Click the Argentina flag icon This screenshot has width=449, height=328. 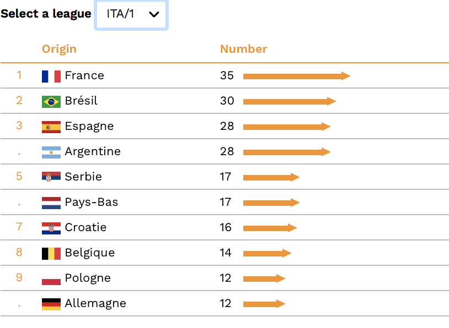click(51, 152)
